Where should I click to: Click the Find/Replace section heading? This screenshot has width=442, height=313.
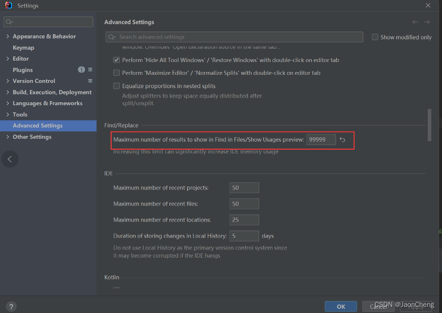pyautogui.click(x=121, y=125)
